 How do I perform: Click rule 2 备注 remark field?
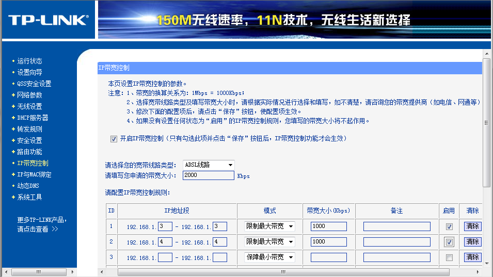pos(397,242)
